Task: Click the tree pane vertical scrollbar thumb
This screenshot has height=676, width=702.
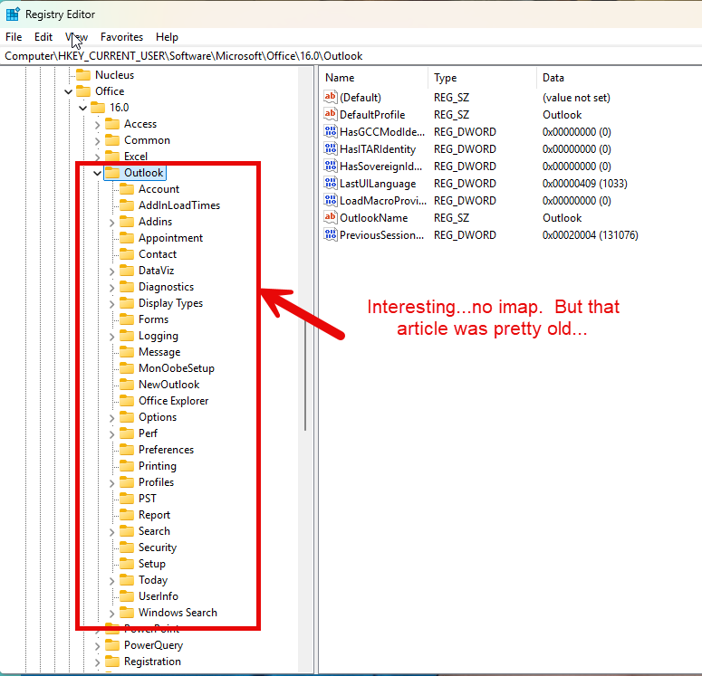Action: [305, 375]
